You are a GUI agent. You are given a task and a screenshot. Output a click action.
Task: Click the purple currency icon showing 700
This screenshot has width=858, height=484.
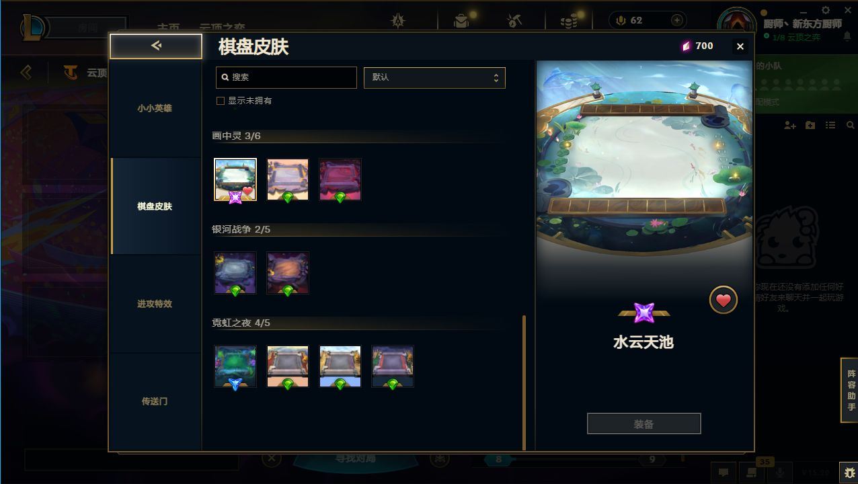coord(686,46)
